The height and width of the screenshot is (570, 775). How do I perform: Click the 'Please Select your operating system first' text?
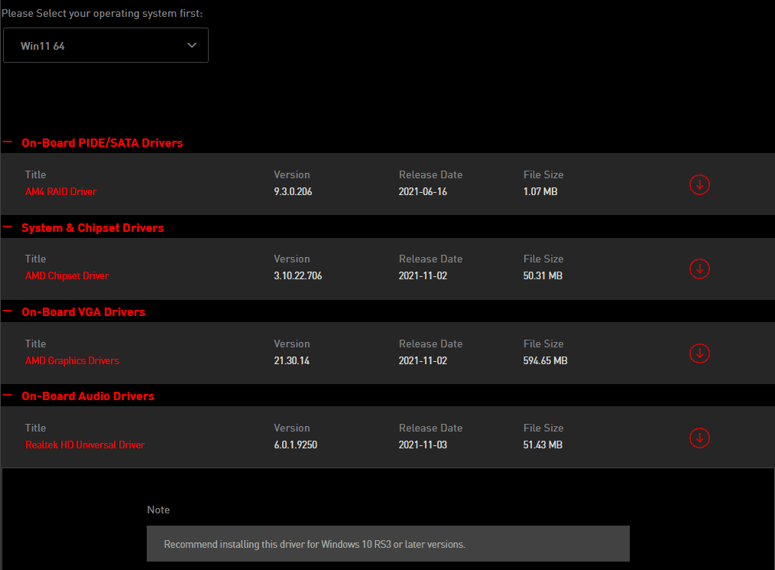[x=102, y=13]
